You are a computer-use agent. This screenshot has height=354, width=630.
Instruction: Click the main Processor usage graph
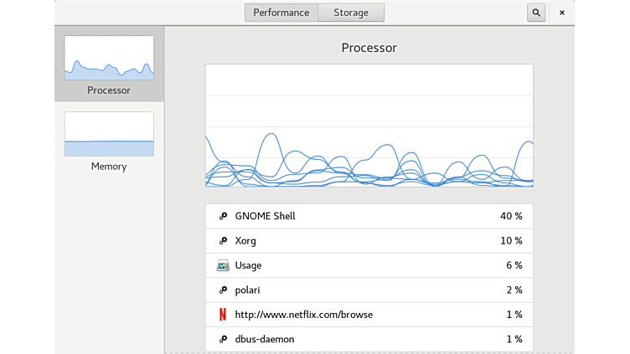pyautogui.click(x=369, y=126)
